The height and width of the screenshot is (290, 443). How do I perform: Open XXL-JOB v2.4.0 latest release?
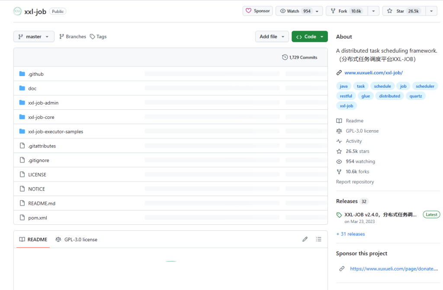tap(380, 215)
